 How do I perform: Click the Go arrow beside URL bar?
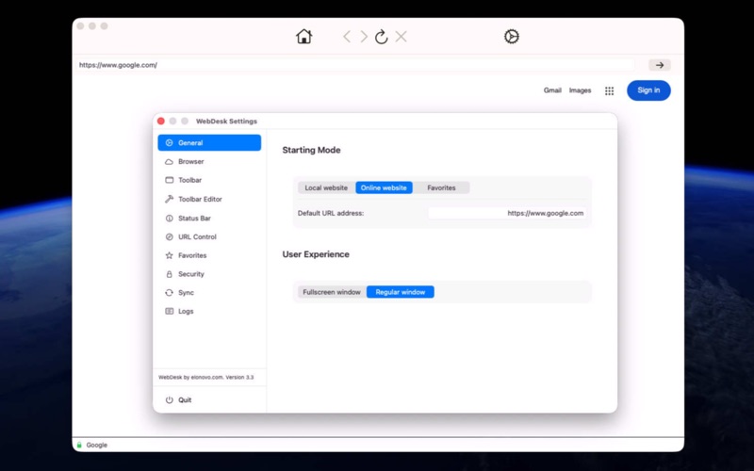click(x=660, y=65)
